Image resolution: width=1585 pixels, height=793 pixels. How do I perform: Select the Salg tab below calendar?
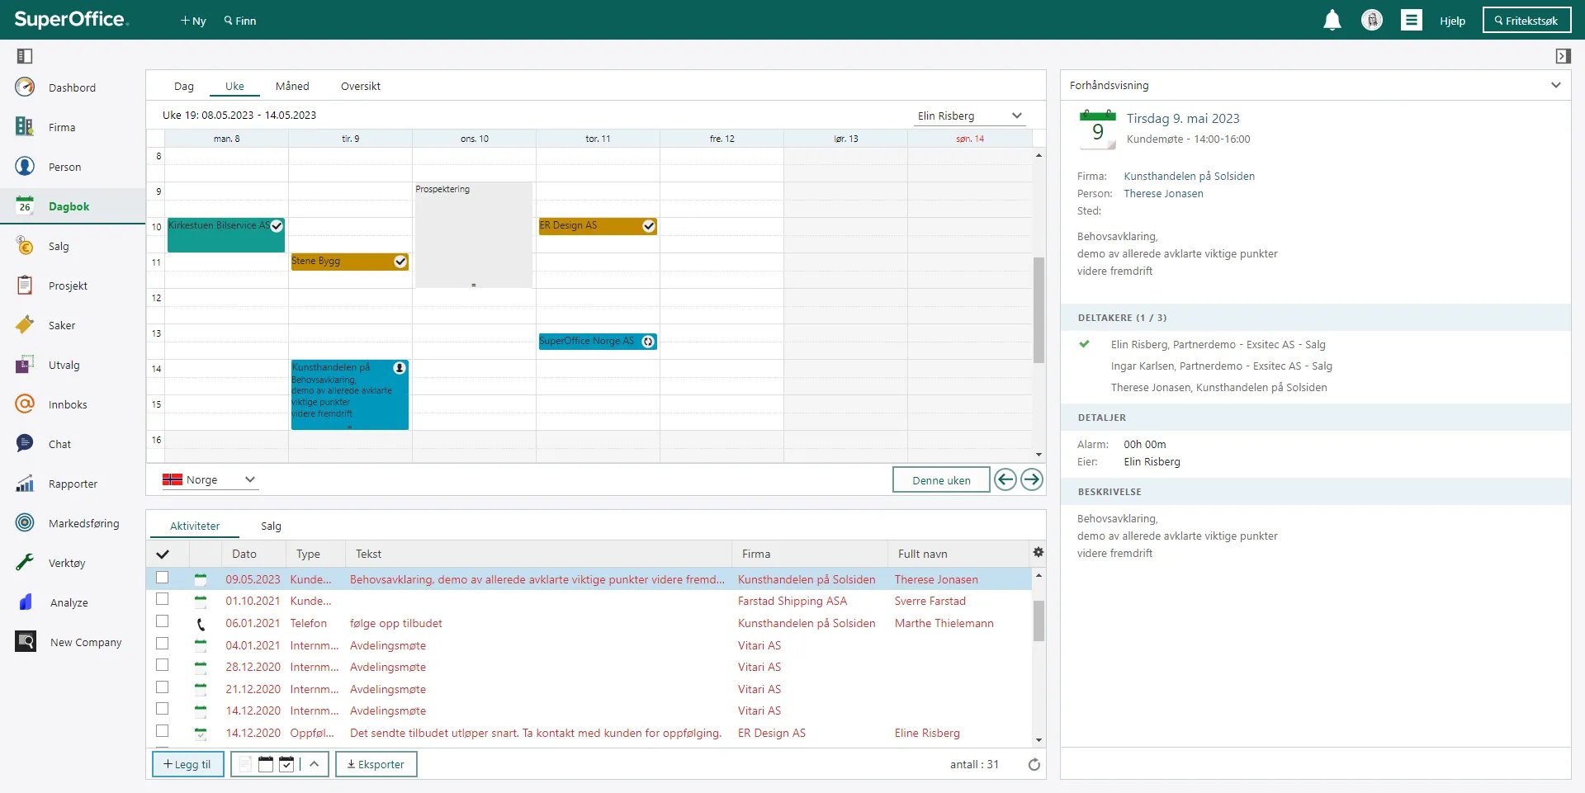tap(271, 526)
